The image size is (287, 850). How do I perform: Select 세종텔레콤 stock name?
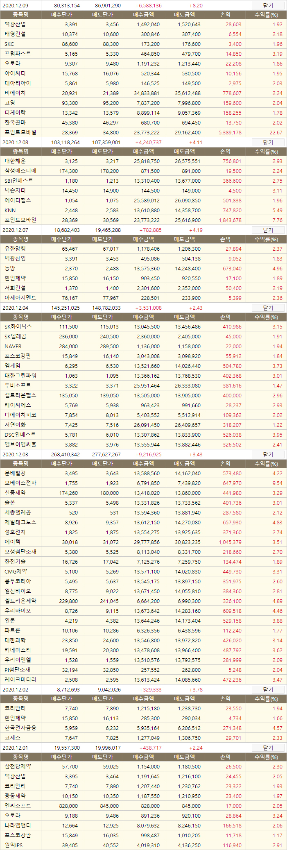point(18,513)
